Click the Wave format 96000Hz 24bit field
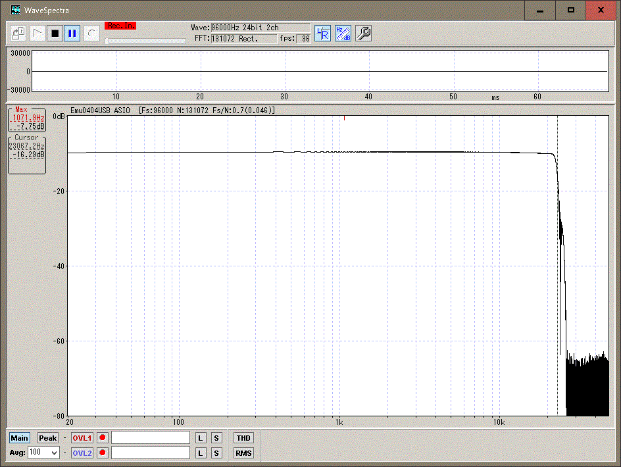Image resolution: width=621 pixels, height=467 pixels. (261, 28)
